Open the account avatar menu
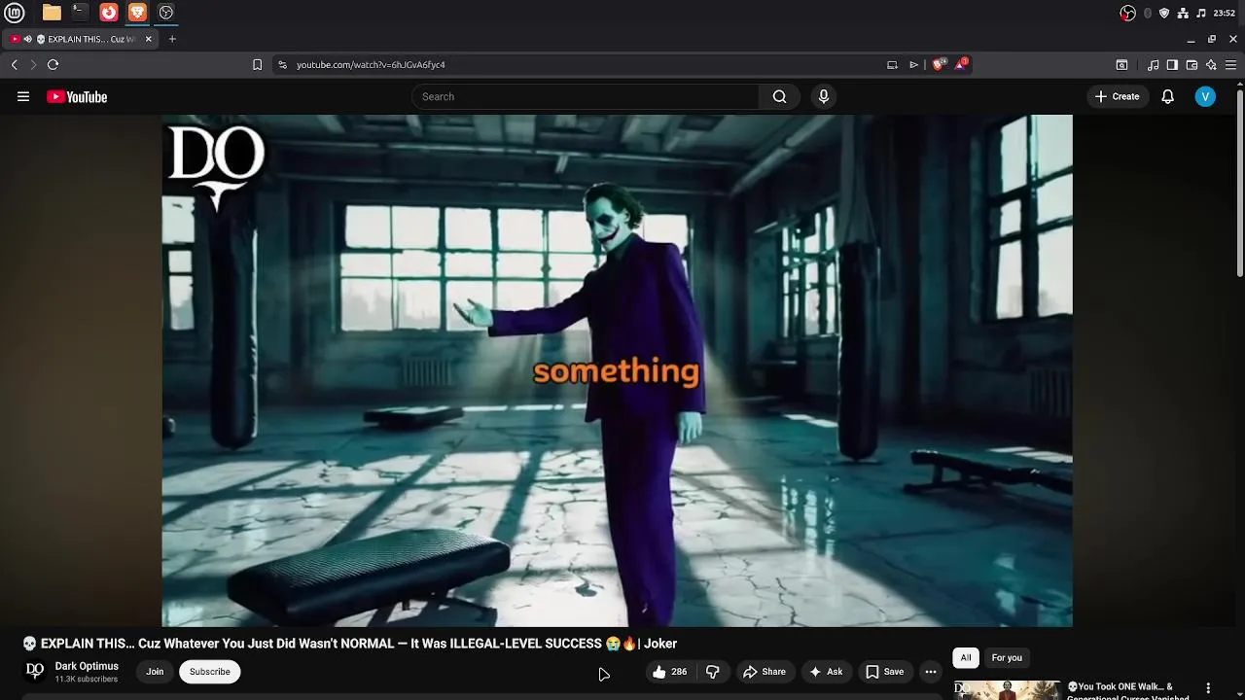Viewport: 1245px width, 700px height. (x=1205, y=96)
